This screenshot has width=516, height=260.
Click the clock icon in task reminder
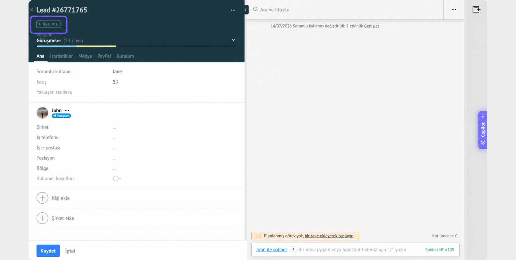259,236
